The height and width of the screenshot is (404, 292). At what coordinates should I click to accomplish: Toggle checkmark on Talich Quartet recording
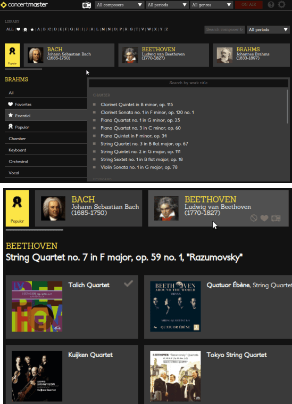[128, 284]
